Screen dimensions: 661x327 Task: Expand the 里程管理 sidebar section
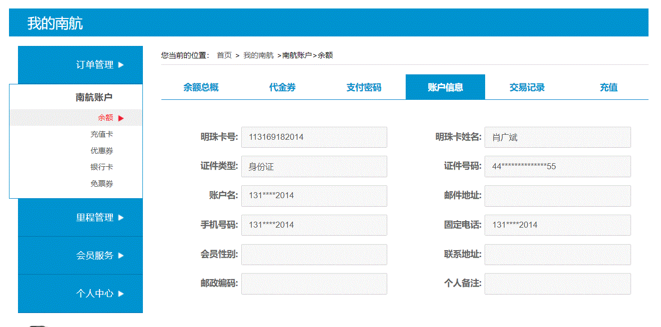80,218
